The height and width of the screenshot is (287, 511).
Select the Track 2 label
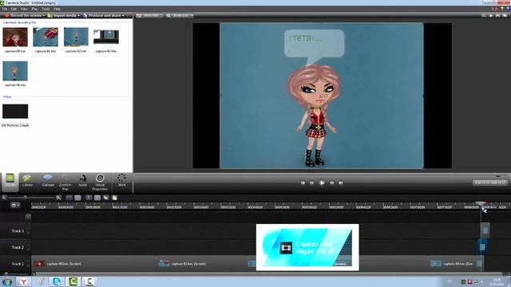coord(18,247)
